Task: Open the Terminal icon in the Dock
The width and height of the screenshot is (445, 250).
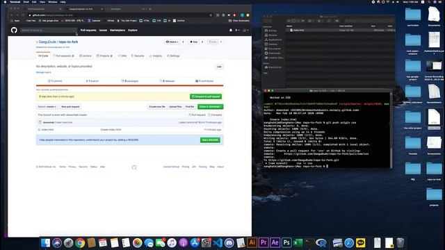Action: (x=309, y=243)
